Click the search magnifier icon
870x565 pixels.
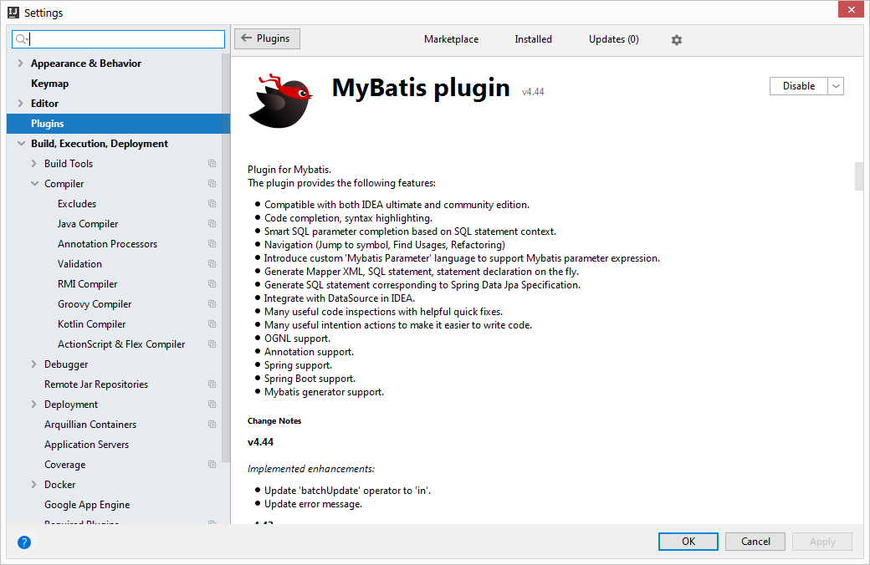(21, 38)
